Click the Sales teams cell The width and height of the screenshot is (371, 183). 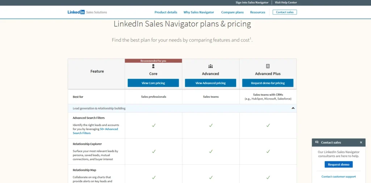[211, 97]
